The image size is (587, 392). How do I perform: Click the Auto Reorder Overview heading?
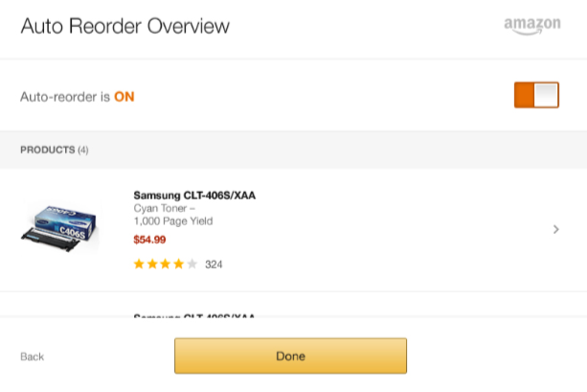click(125, 26)
